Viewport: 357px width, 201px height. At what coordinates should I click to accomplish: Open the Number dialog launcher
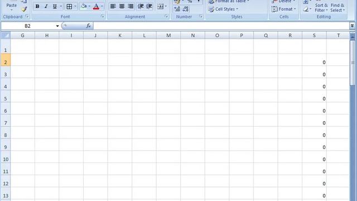(201, 16)
